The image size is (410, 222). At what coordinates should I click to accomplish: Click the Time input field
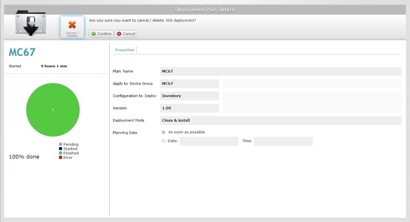(x=283, y=141)
